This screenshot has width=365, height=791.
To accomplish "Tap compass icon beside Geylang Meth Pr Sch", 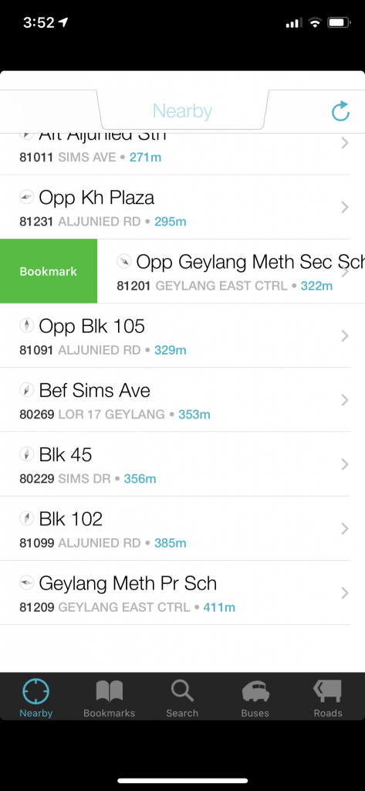I will [26, 583].
